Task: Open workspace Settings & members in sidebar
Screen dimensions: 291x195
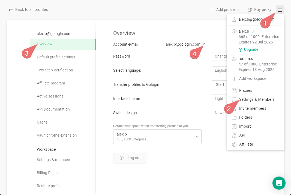Action: coord(54,160)
